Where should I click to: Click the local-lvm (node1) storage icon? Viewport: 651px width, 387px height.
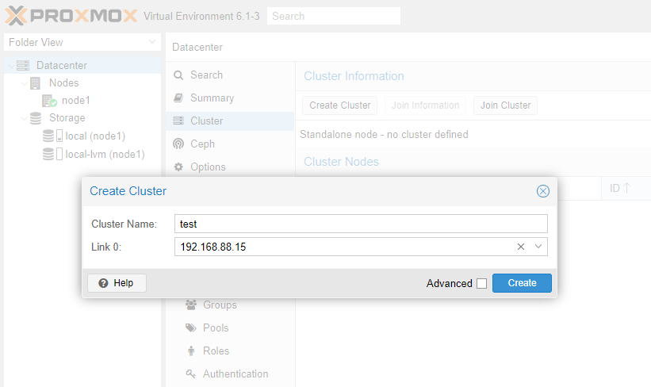[x=52, y=155]
